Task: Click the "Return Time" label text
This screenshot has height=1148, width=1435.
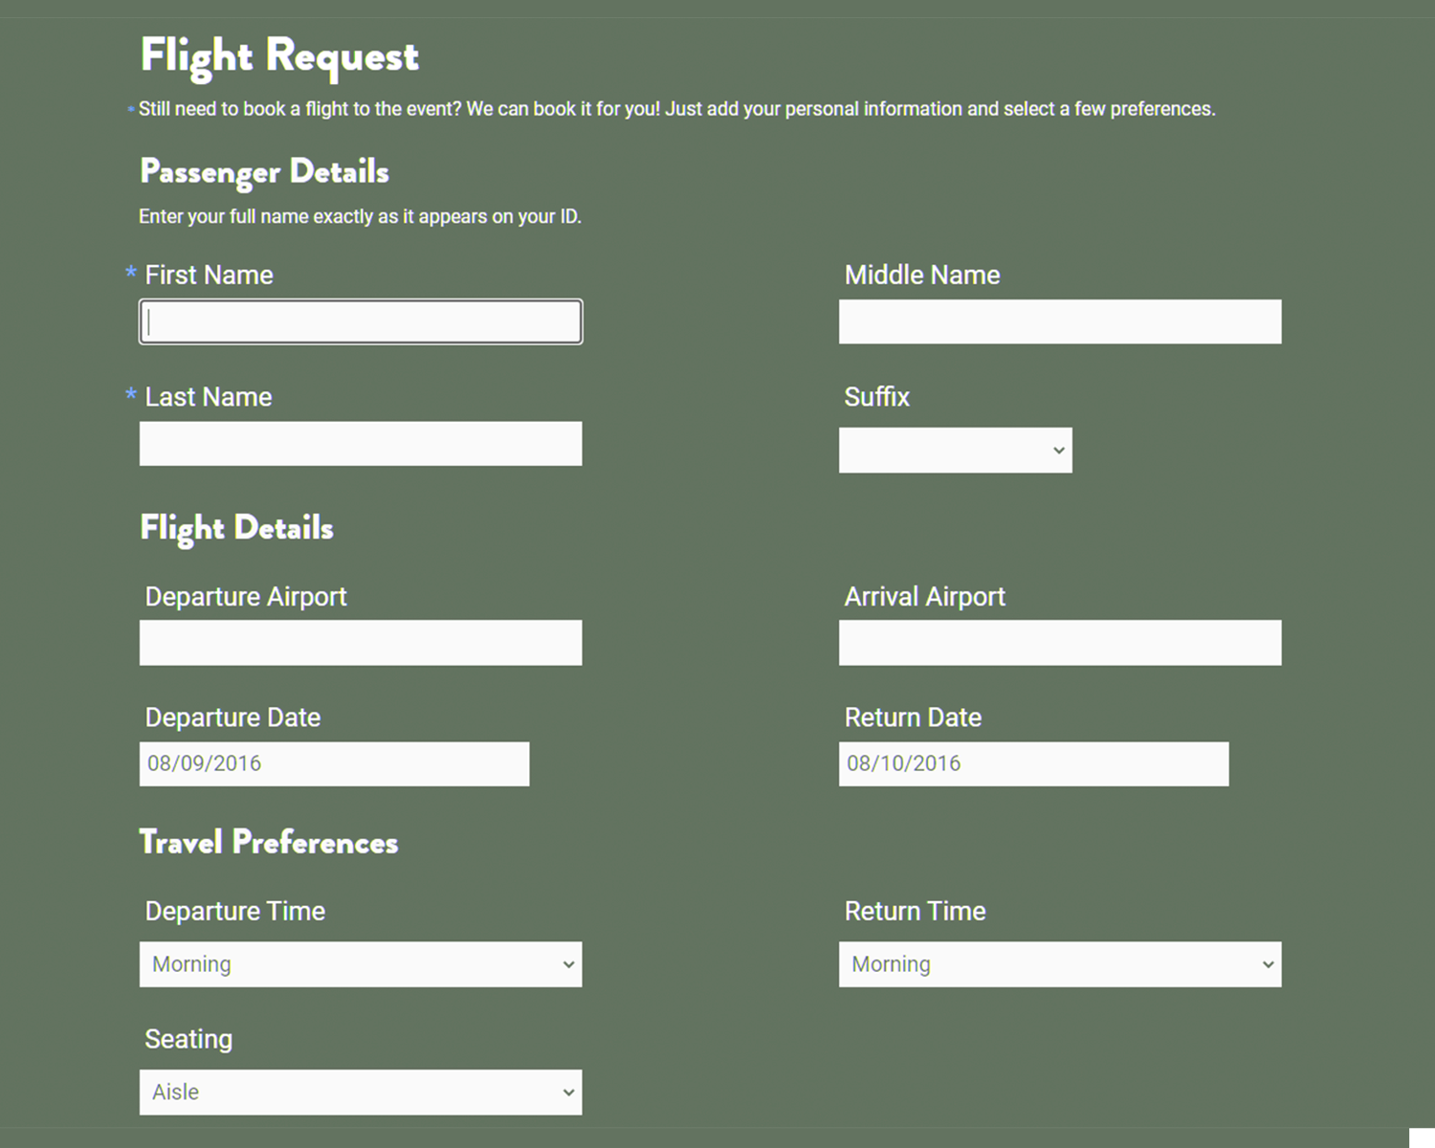Action: tap(915, 912)
